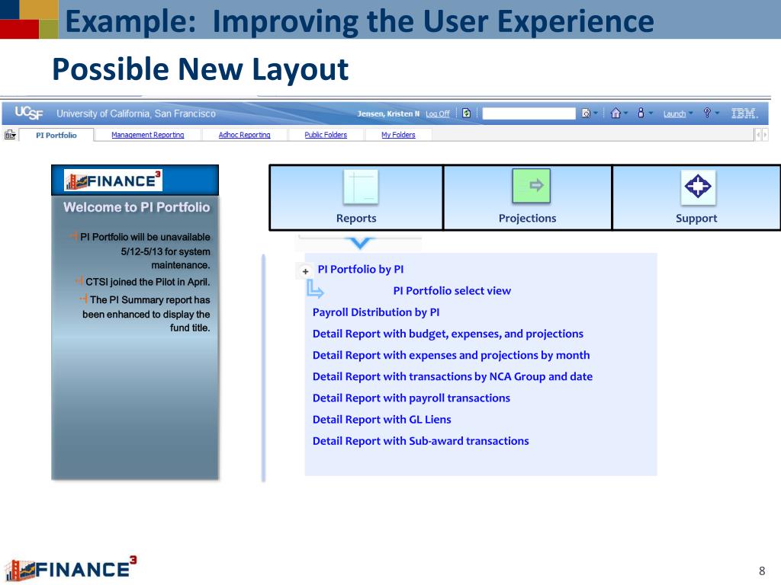Click the Projections arrow icon

532,186
